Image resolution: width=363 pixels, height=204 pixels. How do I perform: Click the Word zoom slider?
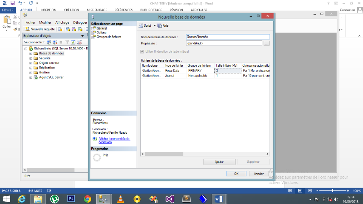[333, 191]
